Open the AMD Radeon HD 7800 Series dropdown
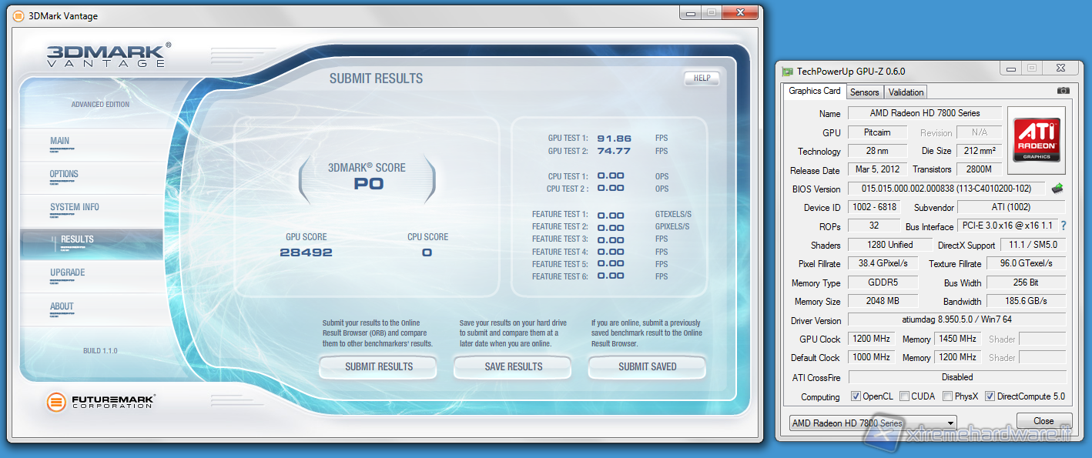Screen dimensions: 1092x458 click(x=873, y=423)
